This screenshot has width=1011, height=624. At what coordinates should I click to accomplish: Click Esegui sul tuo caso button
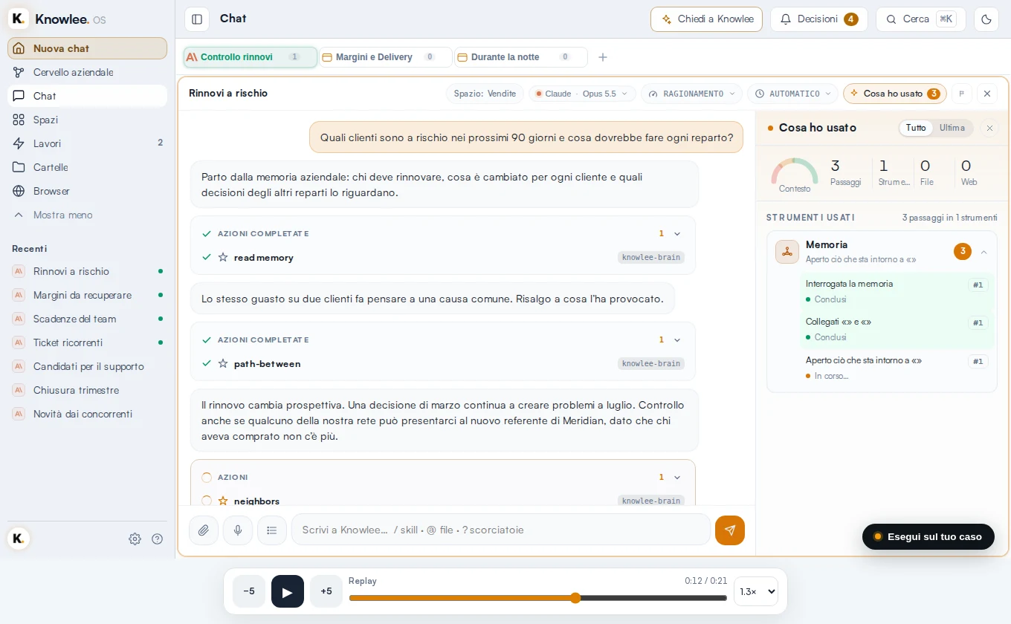tap(928, 536)
